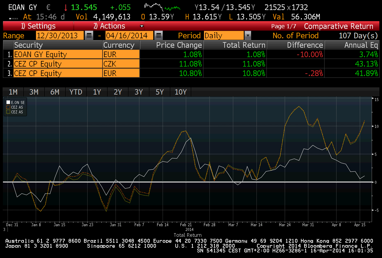Screen dimensions: 382x258
Task: Sort by the Currency column header
Action: 121,45
